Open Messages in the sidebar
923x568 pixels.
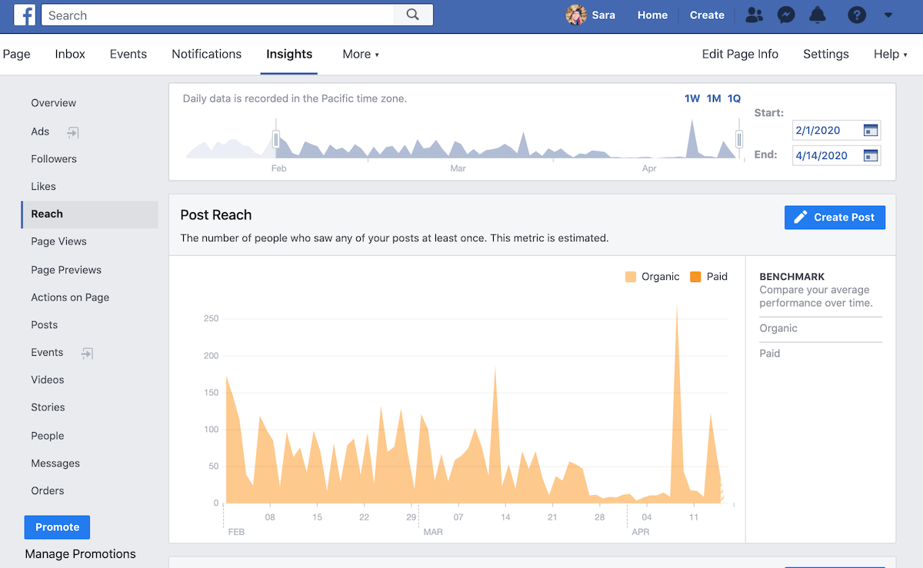coord(55,463)
